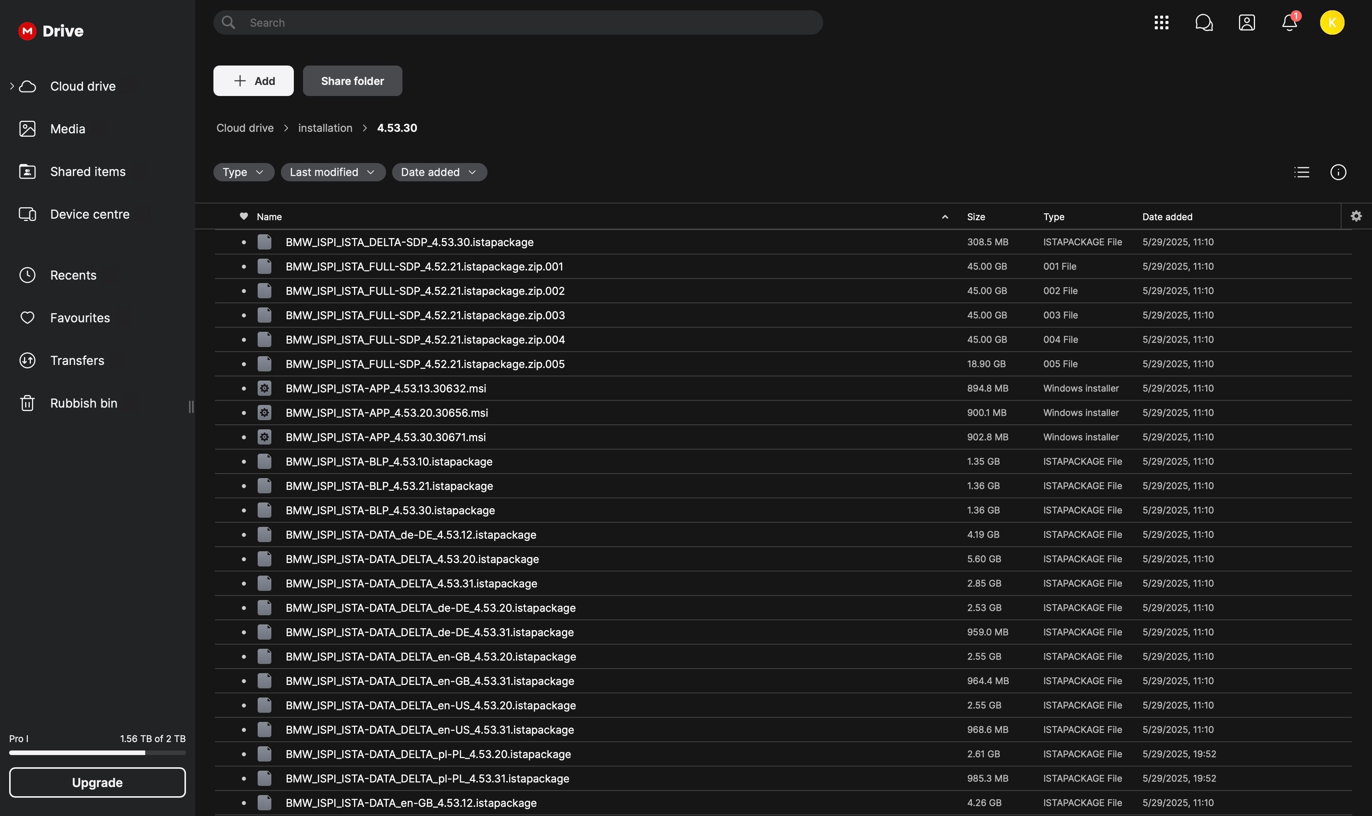The width and height of the screenshot is (1372, 816).
Task: Select BMW_ISPI_ISTA_FULL-SDP_4.52.21.istapackage.zip.002
Action: [x=783, y=291]
